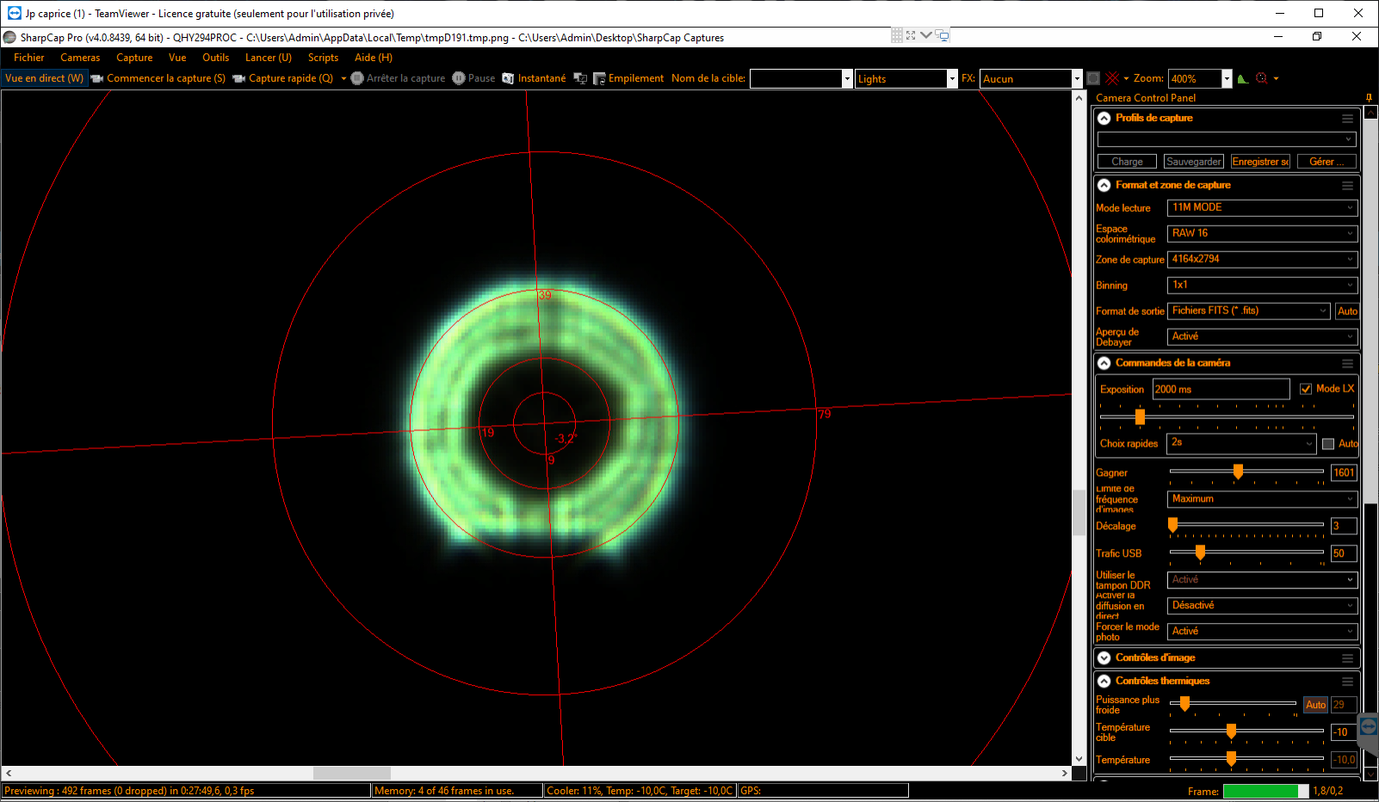The height and width of the screenshot is (802, 1379).
Task: Open the Format de sortie Fichiers FITS dropdown
Action: (x=1249, y=311)
